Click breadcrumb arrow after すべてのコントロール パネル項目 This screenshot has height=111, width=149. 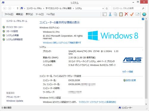point(73,8)
